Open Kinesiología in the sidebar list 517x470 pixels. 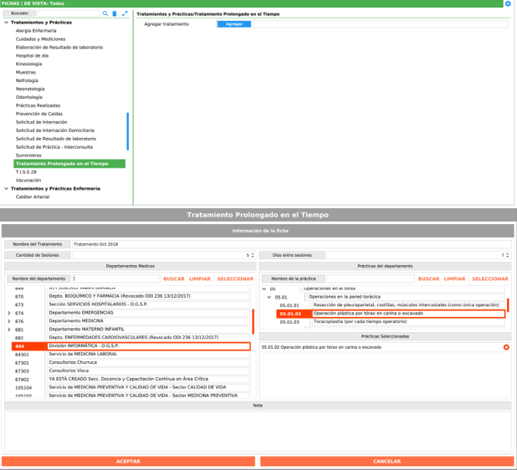coord(28,64)
